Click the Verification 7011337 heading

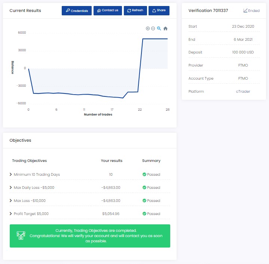(x=208, y=10)
